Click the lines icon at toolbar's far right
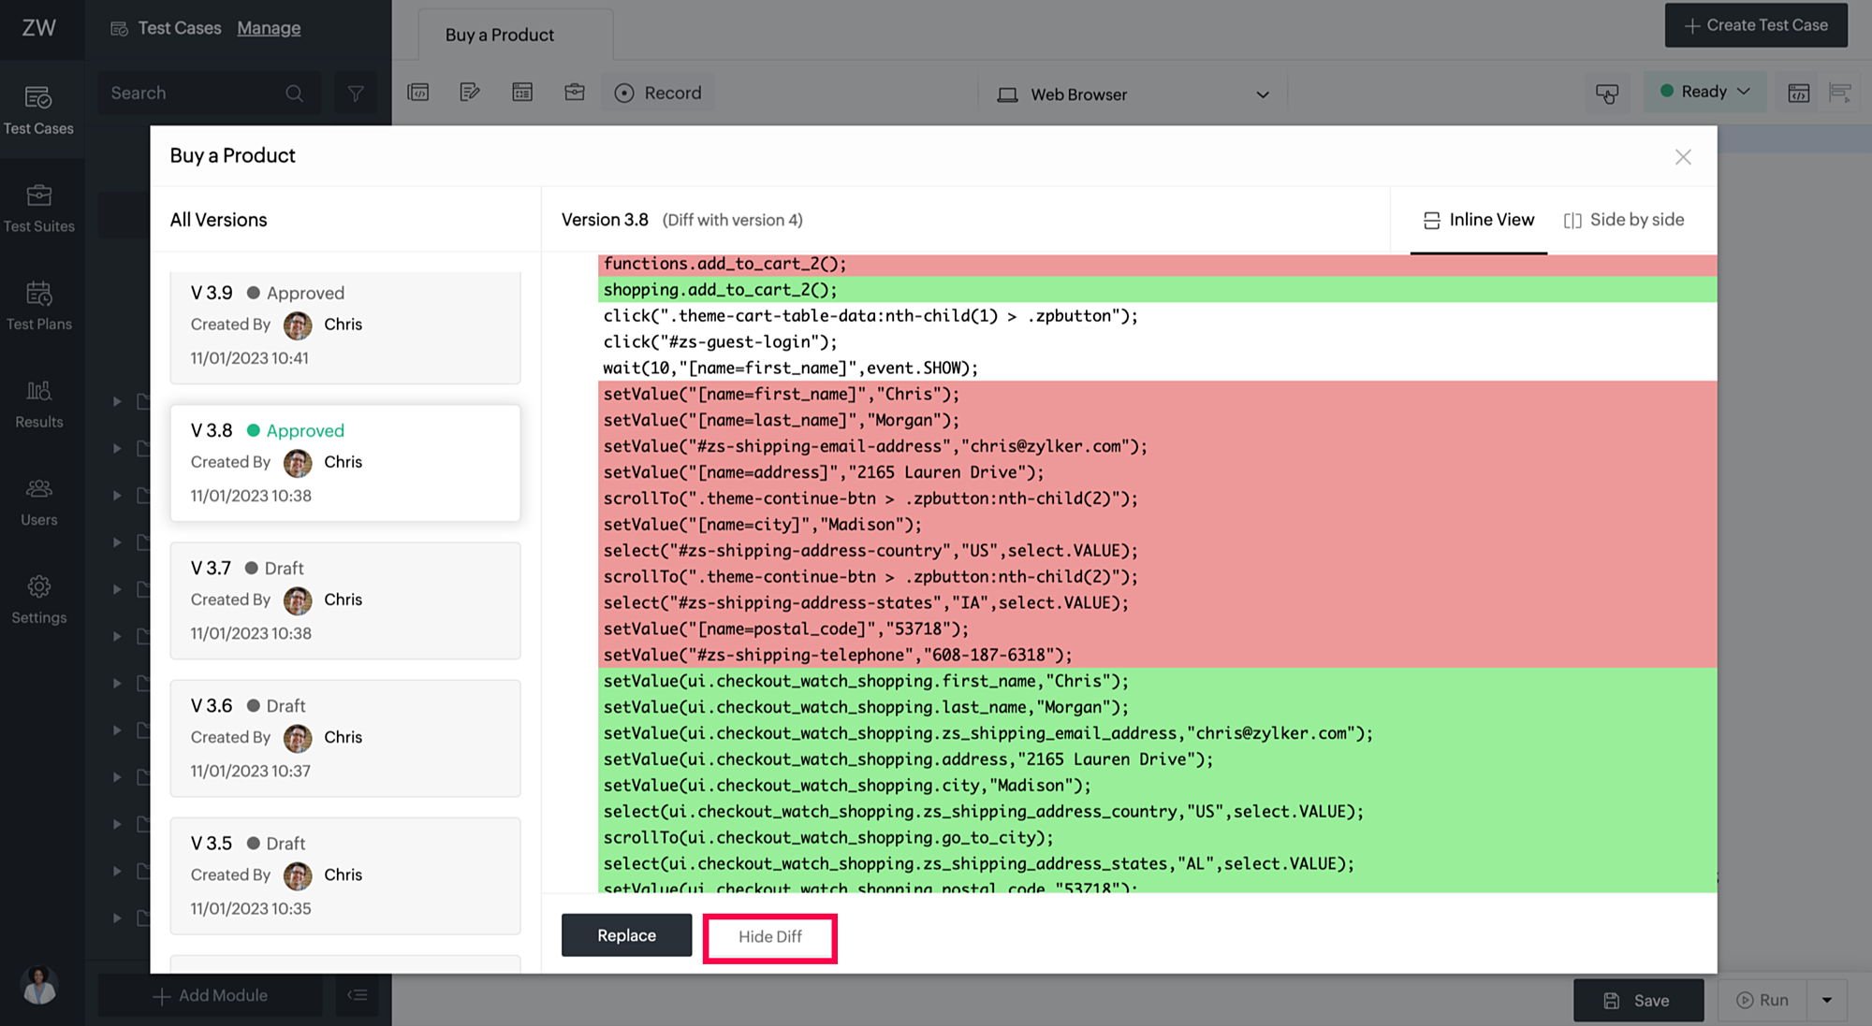Screen dimensions: 1872x1026 coord(1840,94)
